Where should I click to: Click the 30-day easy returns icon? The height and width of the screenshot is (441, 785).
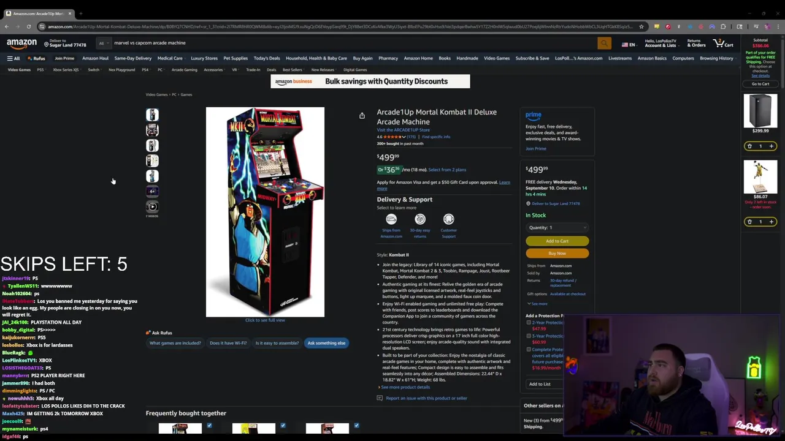pos(420,219)
